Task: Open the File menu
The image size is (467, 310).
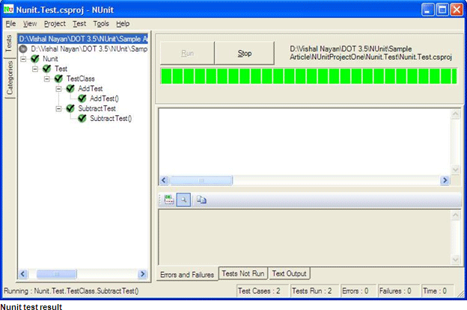Action: 10,24
